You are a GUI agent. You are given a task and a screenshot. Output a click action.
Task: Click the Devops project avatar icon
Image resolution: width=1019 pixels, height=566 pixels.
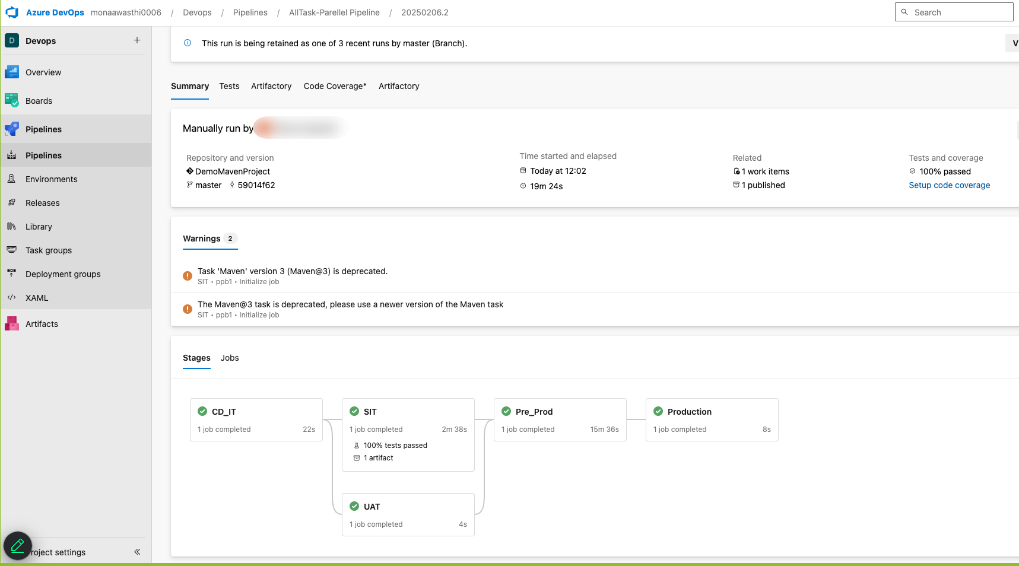point(12,41)
